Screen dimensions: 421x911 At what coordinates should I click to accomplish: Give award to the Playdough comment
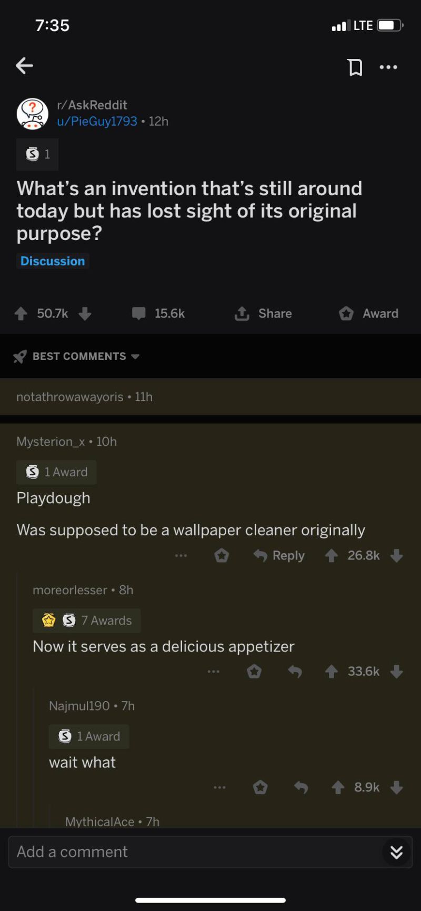point(222,556)
